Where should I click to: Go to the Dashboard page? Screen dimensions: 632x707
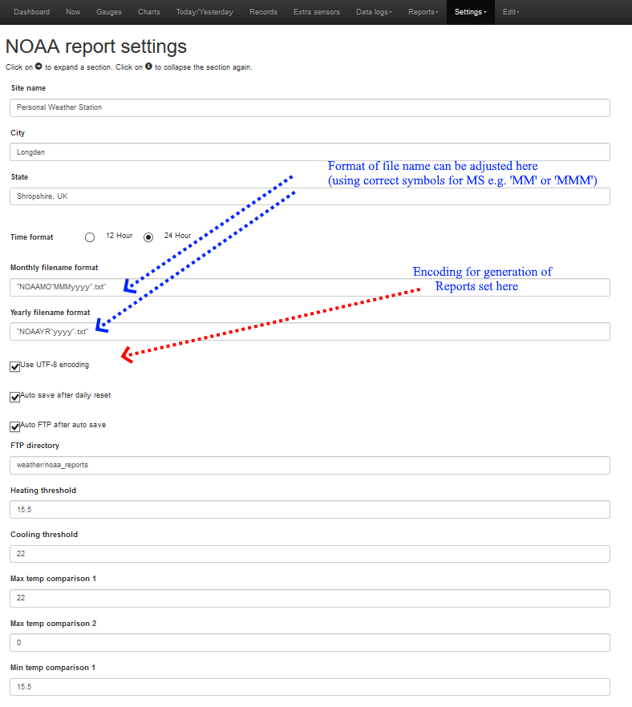(x=31, y=12)
